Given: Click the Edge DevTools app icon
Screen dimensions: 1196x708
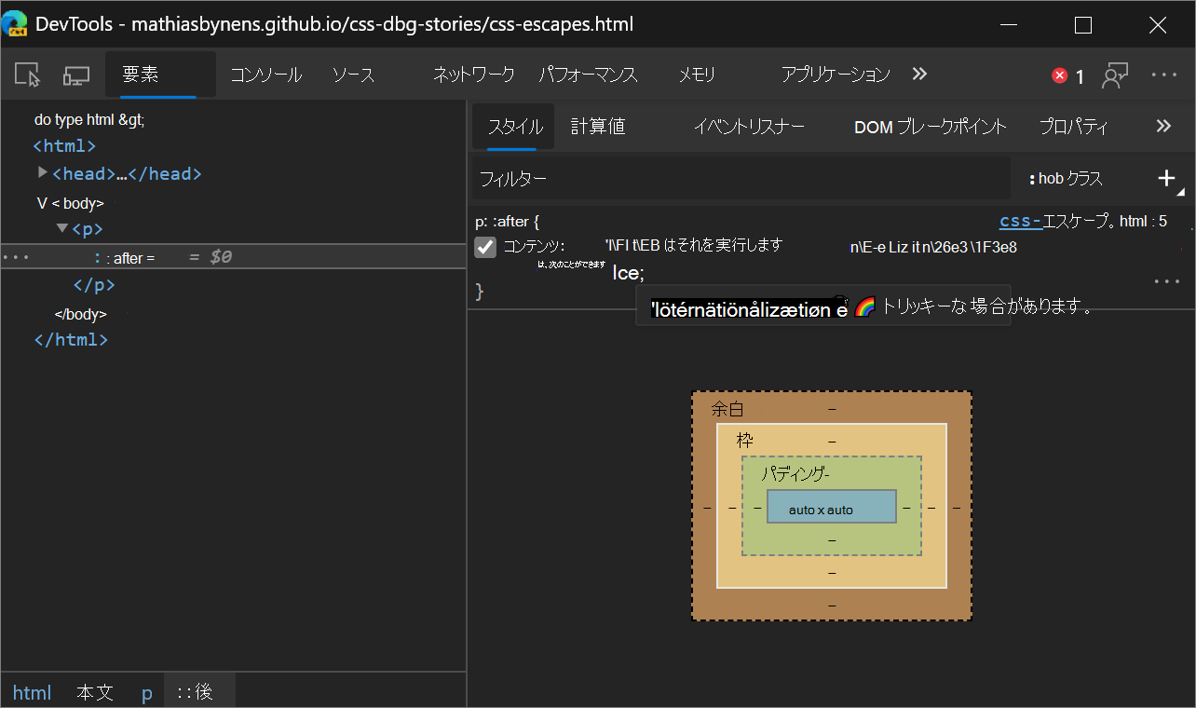Looking at the screenshot, I should pyautogui.click(x=15, y=24).
